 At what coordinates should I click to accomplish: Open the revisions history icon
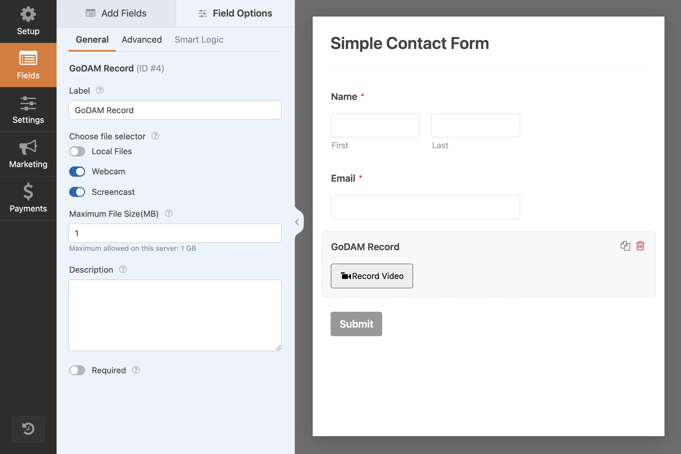[x=28, y=429]
